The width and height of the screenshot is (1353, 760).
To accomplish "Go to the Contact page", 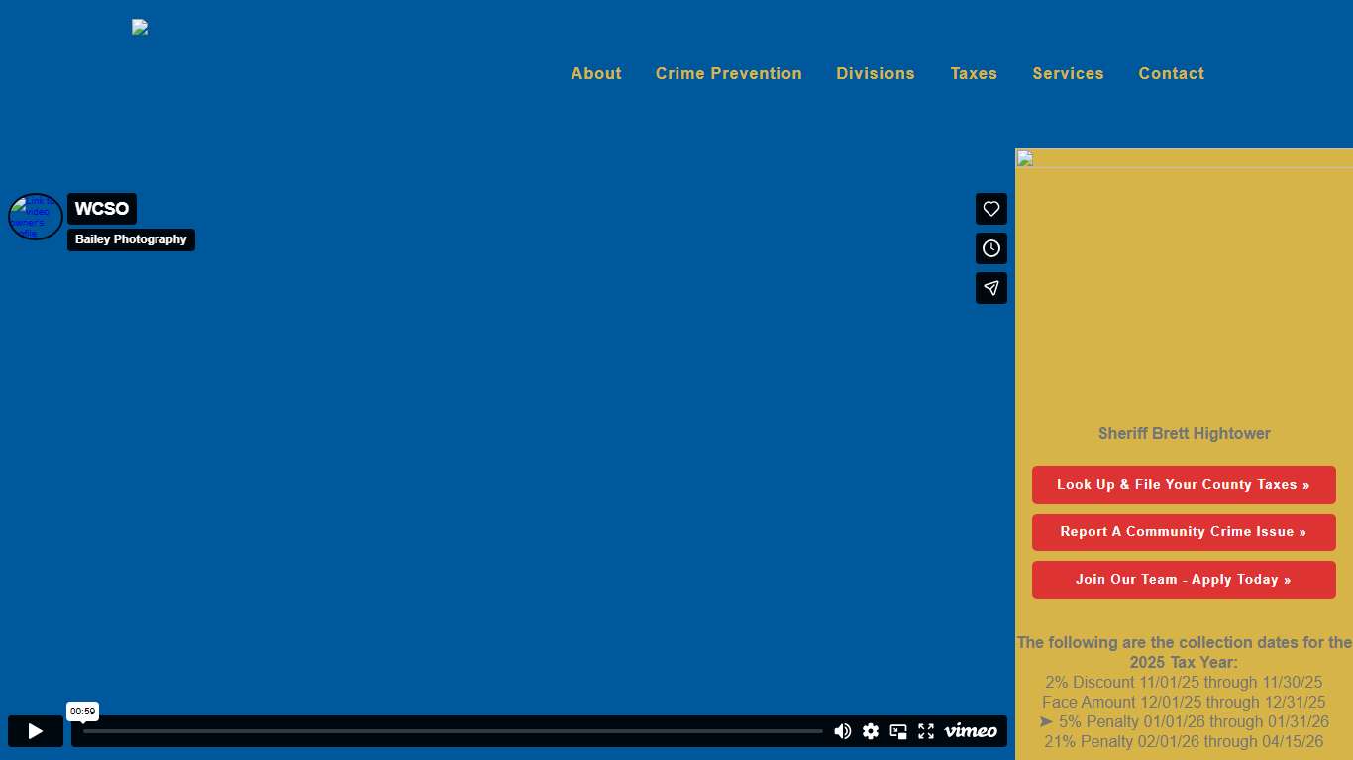I will (1171, 73).
